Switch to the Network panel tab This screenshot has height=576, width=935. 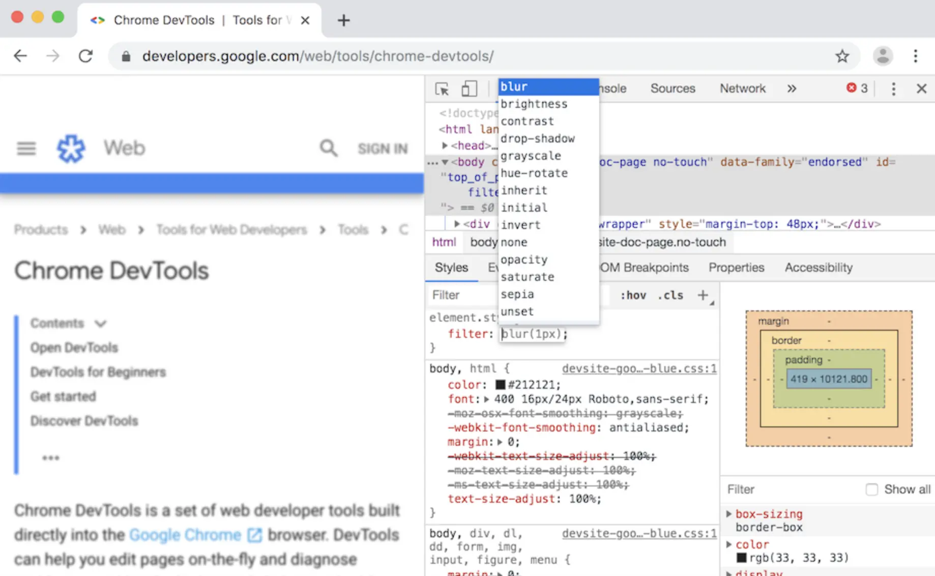(x=743, y=89)
